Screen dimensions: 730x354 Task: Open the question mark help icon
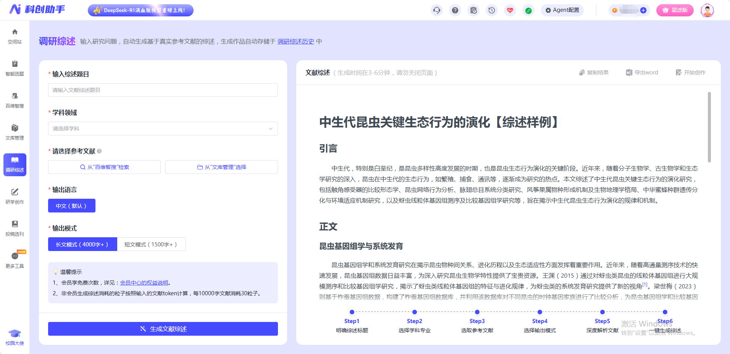(x=455, y=10)
